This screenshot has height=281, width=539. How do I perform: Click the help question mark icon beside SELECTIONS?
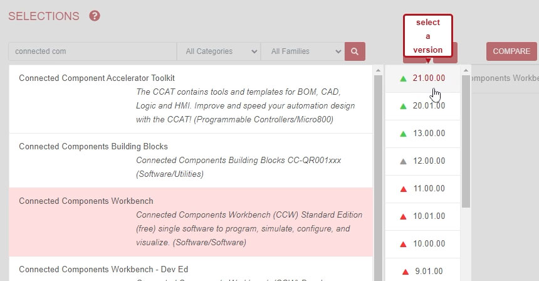click(x=95, y=16)
